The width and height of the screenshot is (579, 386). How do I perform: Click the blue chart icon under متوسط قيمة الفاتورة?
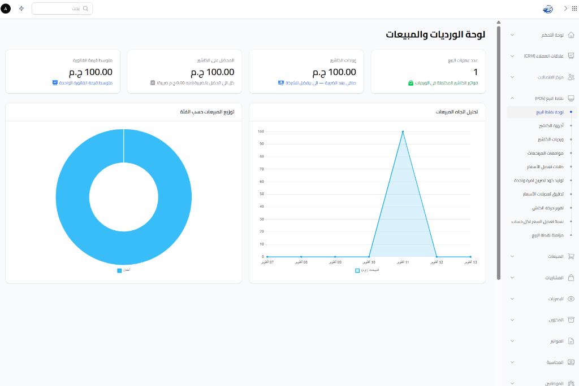pos(55,83)
